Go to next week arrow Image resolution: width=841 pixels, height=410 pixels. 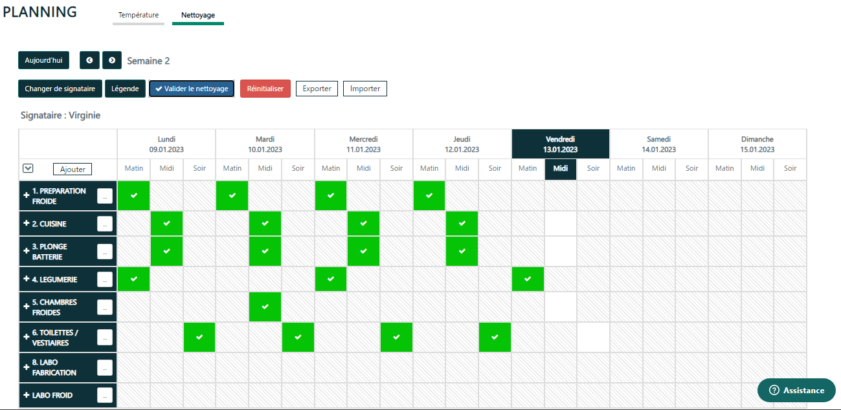pos(112,60)
